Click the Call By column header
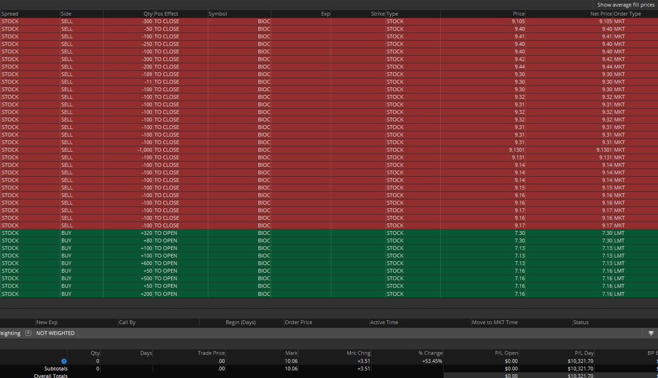 tap(127, 323)
